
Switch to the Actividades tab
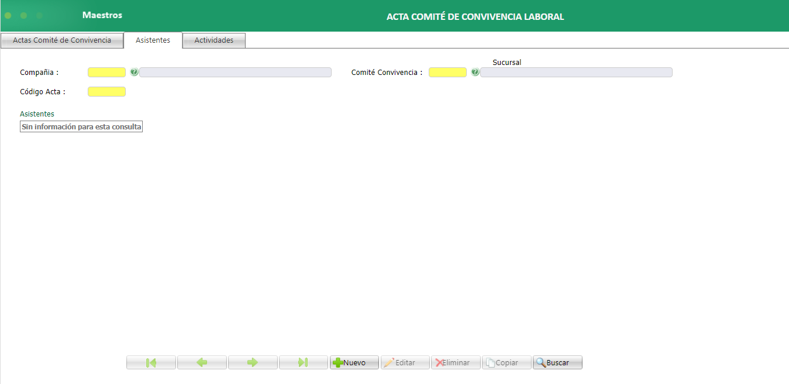(213, 40)
